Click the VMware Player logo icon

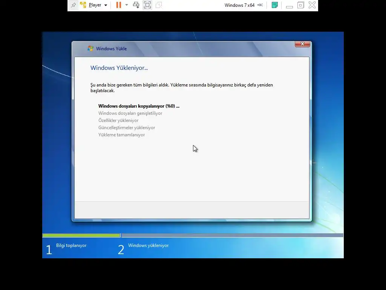(83, 5)
